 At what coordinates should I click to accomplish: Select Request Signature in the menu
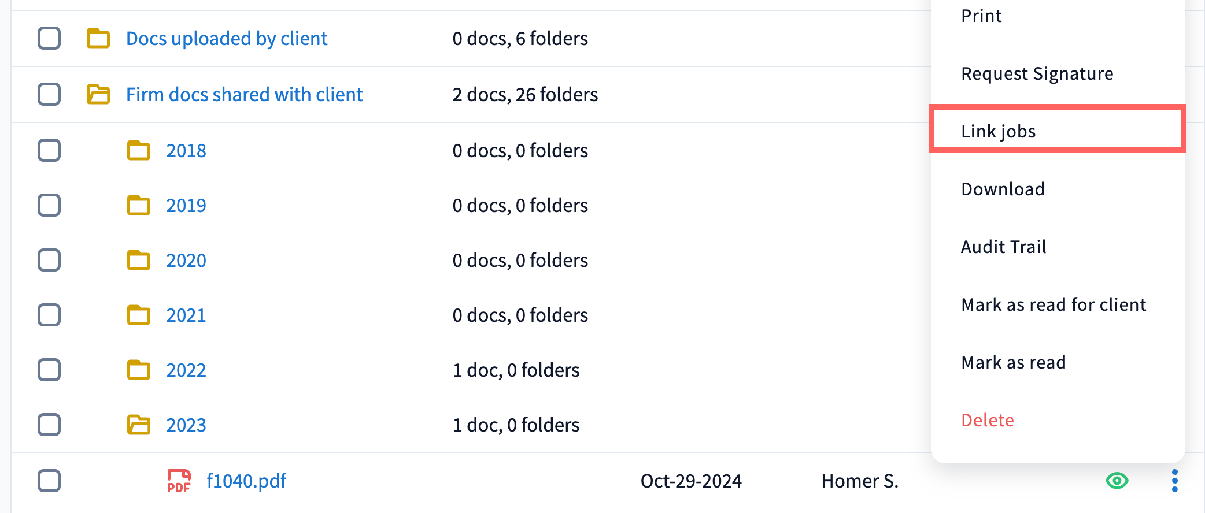[1037, 73]
